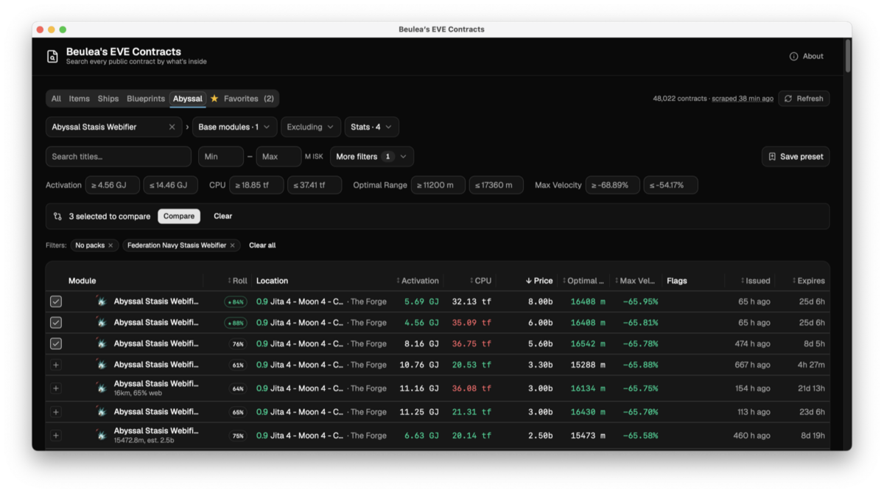
Task: Add the 16km, 65% web row to compare
Action: [56, 388]
